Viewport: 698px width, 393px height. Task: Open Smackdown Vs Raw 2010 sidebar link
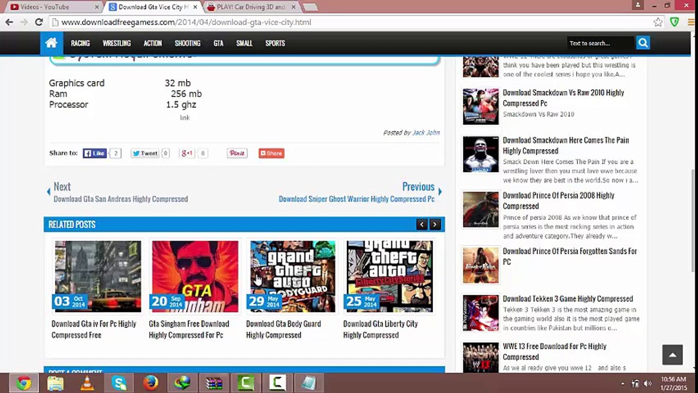click(x=563, y=98)
